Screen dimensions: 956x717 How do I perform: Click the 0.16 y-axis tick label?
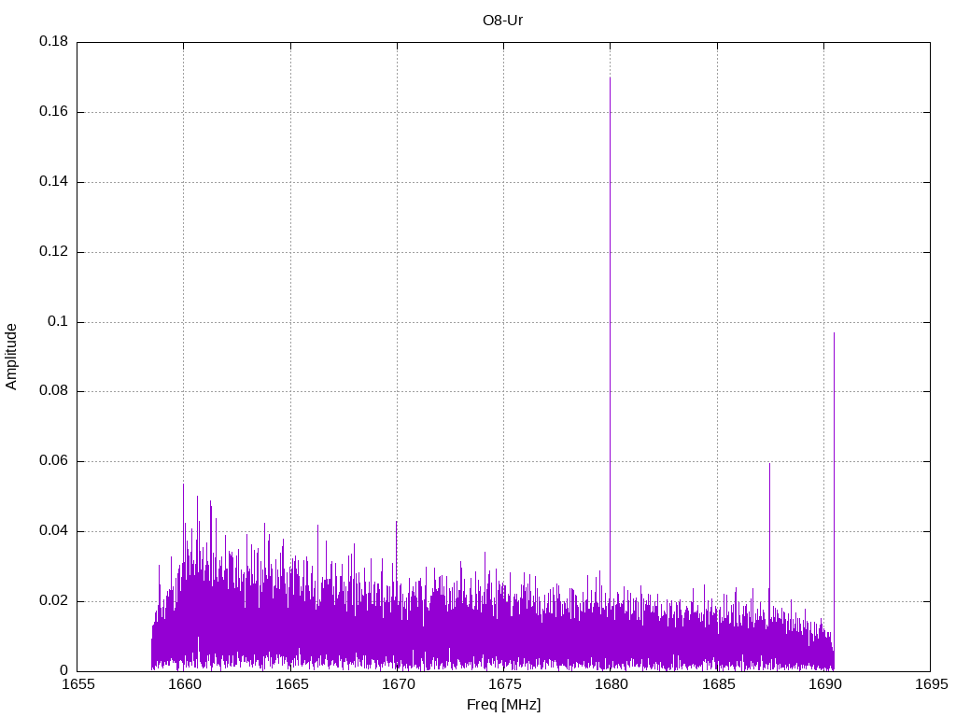pyautogui.click(x=53, y=112)
